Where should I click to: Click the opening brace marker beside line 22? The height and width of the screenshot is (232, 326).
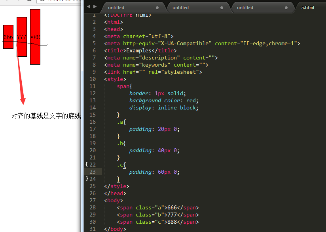(87, 164)
